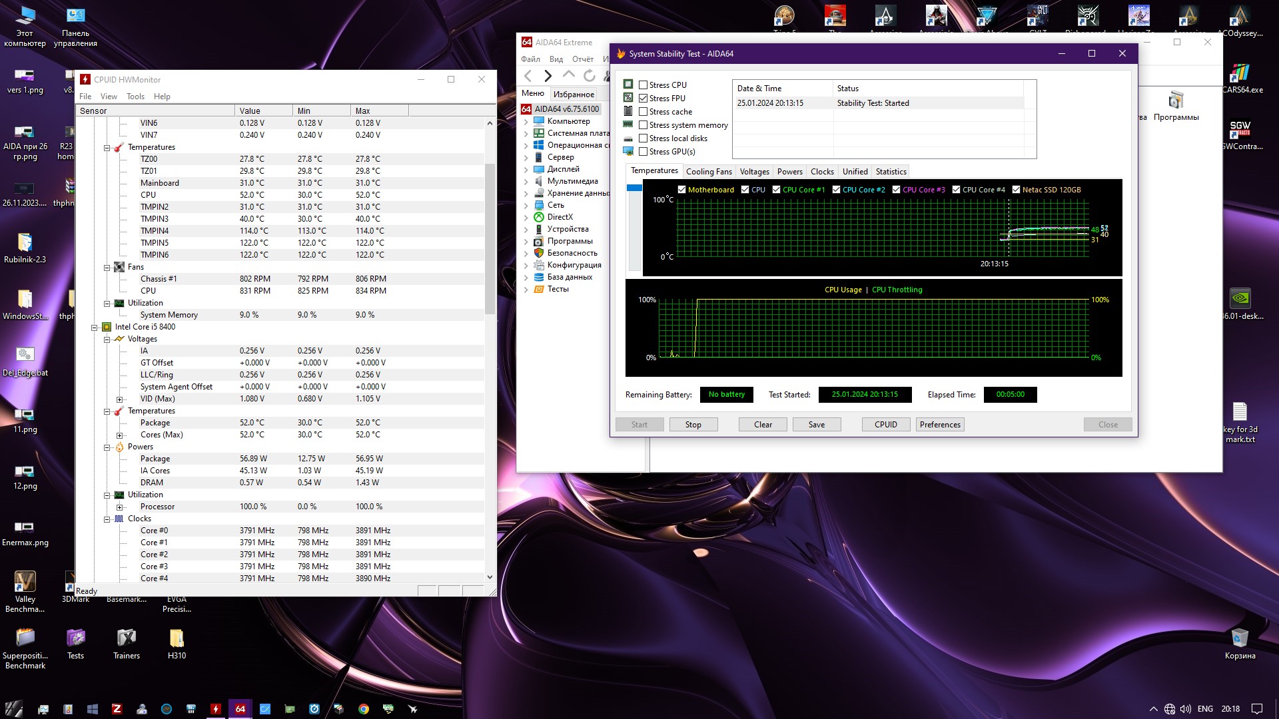Click the HWMonitor scroll down arrow

(x=490, y=578)
